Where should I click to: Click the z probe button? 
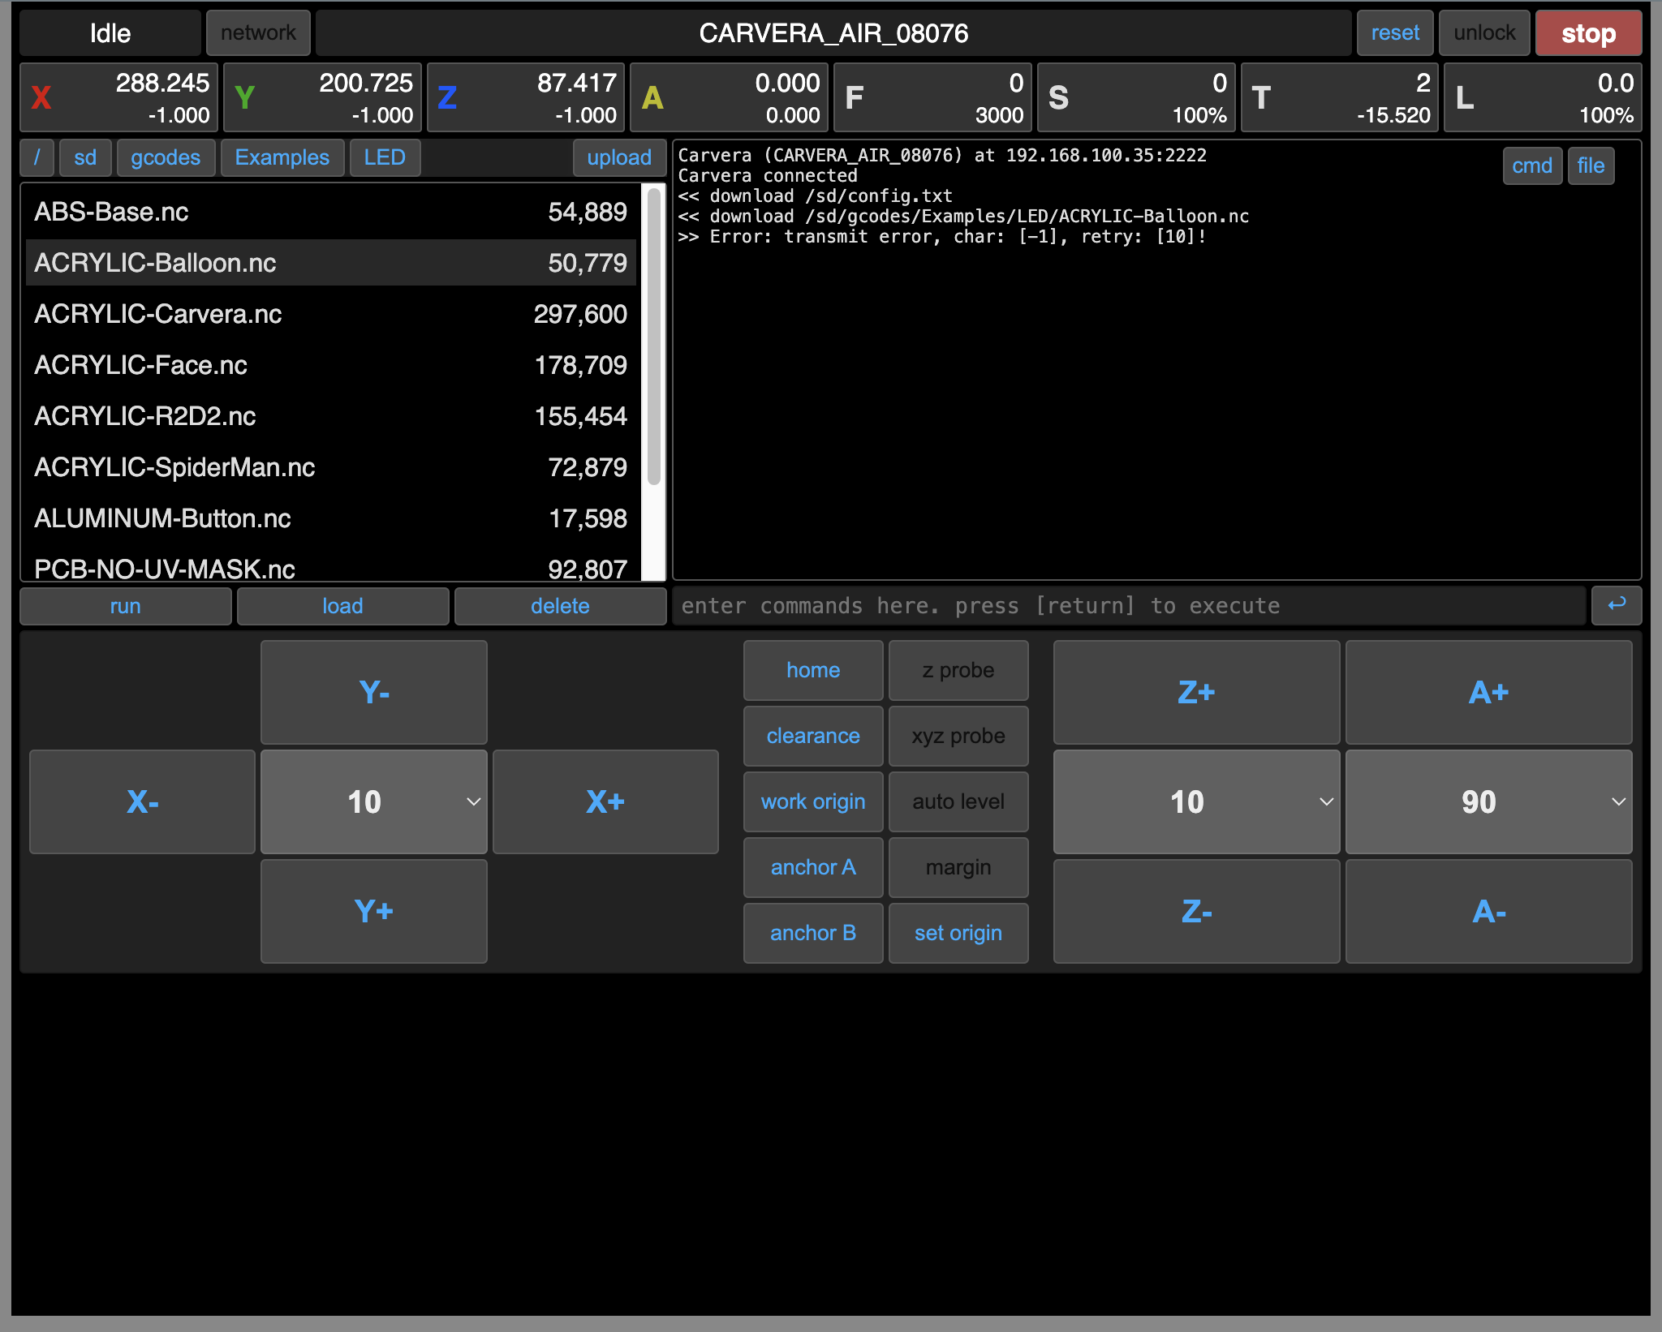point(958,670)
